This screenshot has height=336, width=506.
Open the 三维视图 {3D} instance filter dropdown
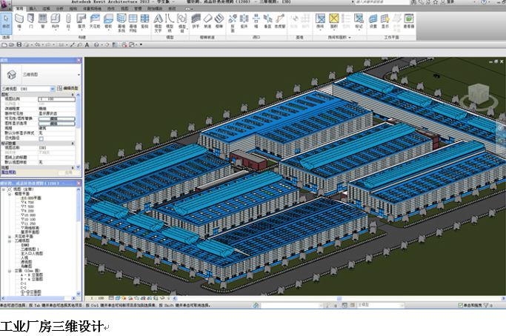[53, 89]
